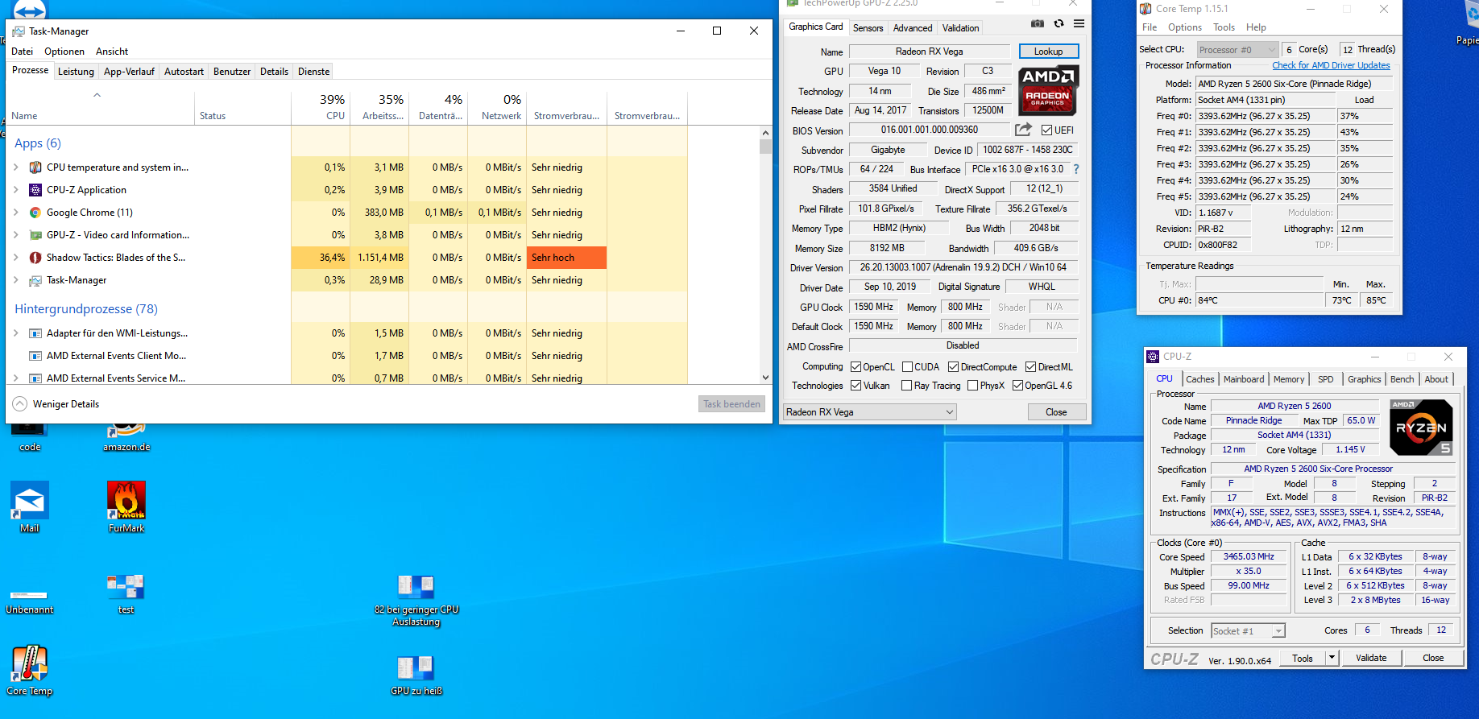
Task: Click 'Check for AMD Driver Updates' link
Action: 1331,66
